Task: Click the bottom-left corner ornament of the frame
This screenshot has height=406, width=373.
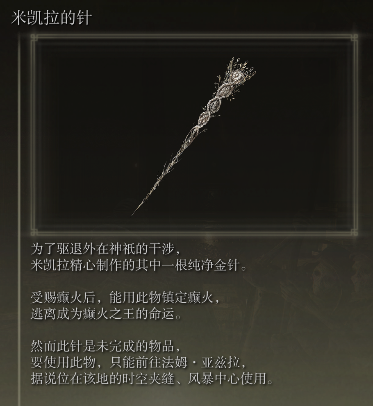Action: [x=34, y=232]
